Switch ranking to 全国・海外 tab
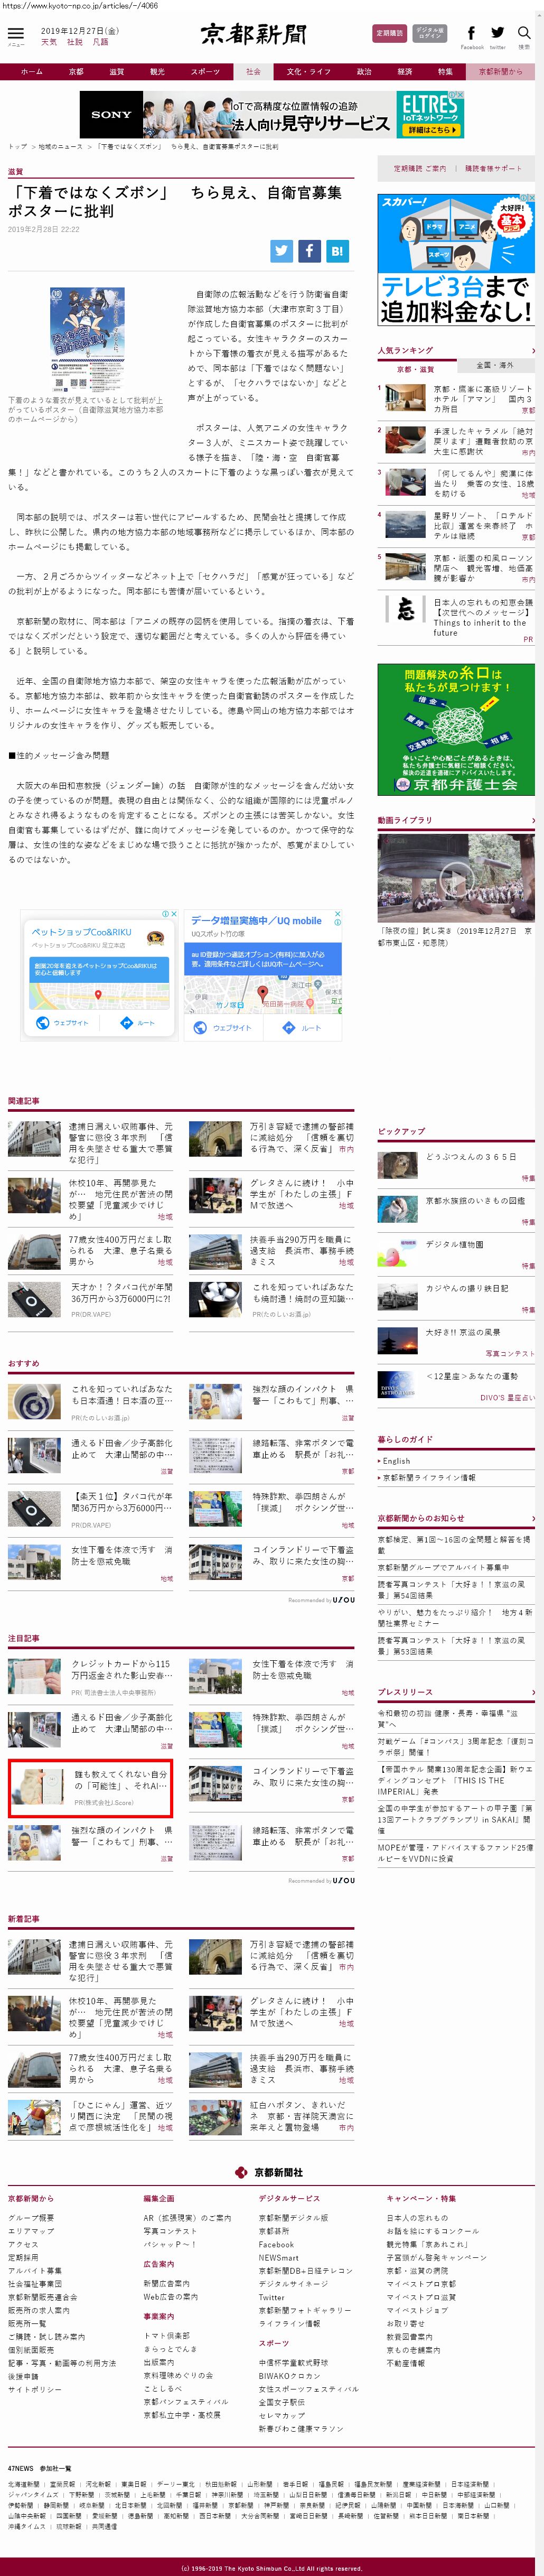 (494, 365)
